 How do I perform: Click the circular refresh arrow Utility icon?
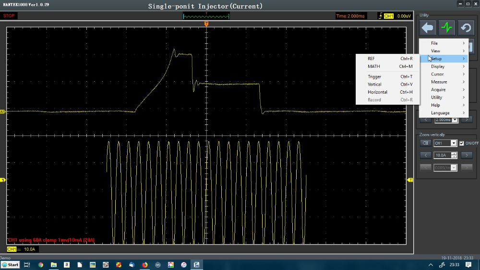pos(466,28)
